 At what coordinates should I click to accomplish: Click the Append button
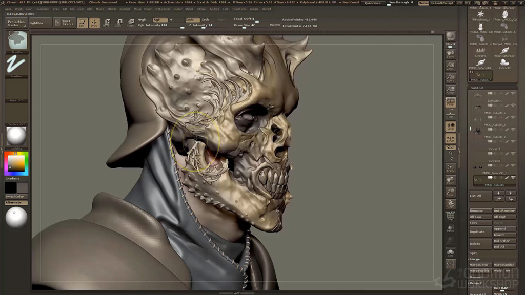point(504,229)
